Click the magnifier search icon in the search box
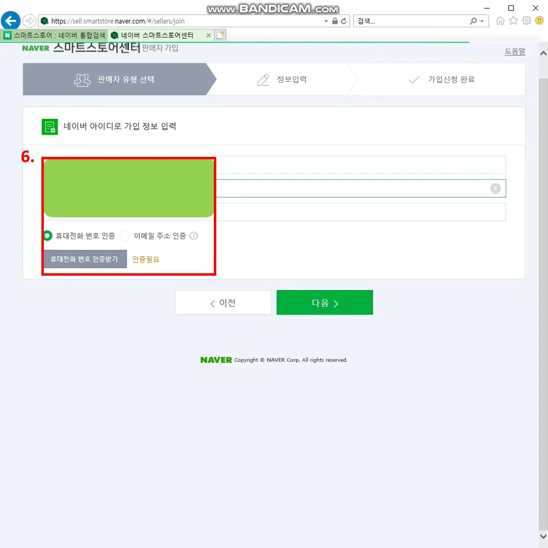The height and width of the screenshot is (548, 548). [x=473, y=21]
